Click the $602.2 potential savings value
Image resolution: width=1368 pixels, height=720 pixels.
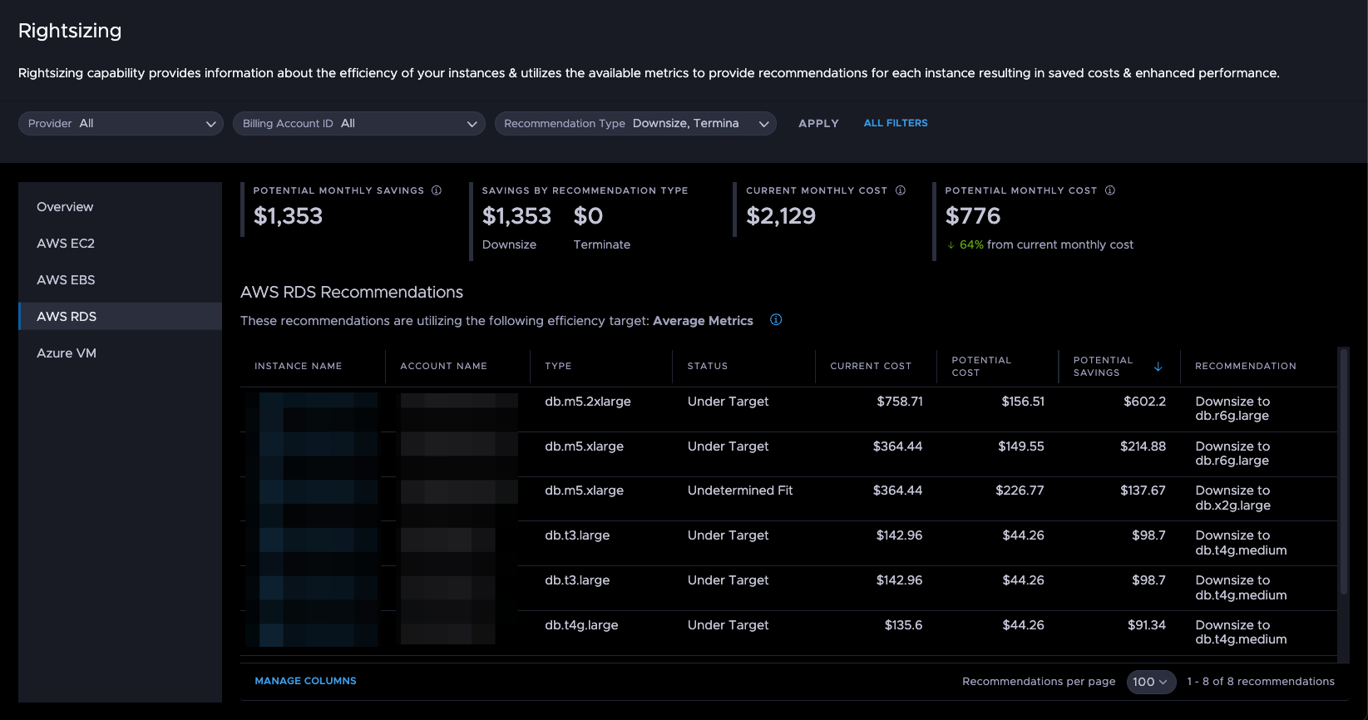tap(1144, 402)
